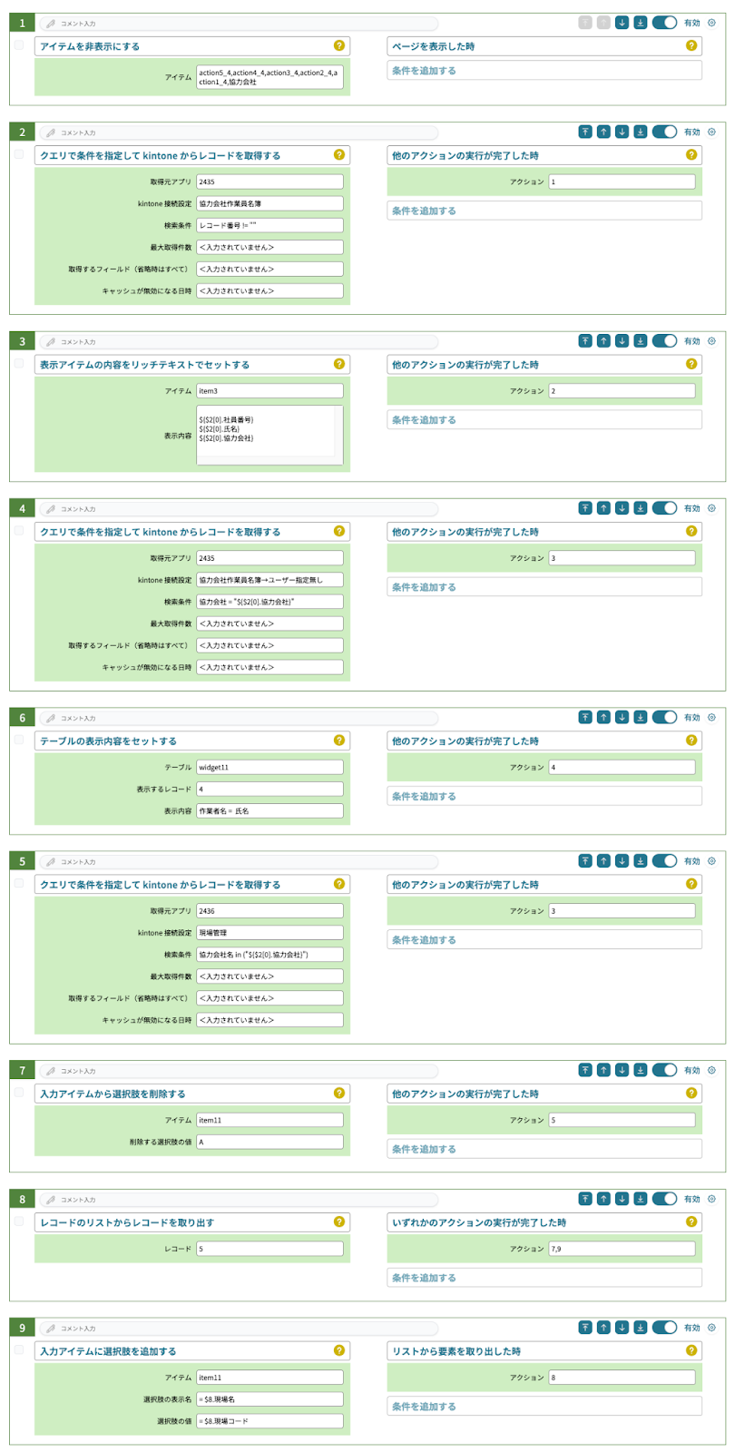
Task: Click 条件を追加する in action 5
Action: [x=544, y=940]
